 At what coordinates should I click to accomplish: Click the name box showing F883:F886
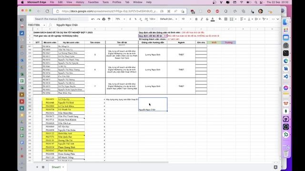tap(34, 25)
